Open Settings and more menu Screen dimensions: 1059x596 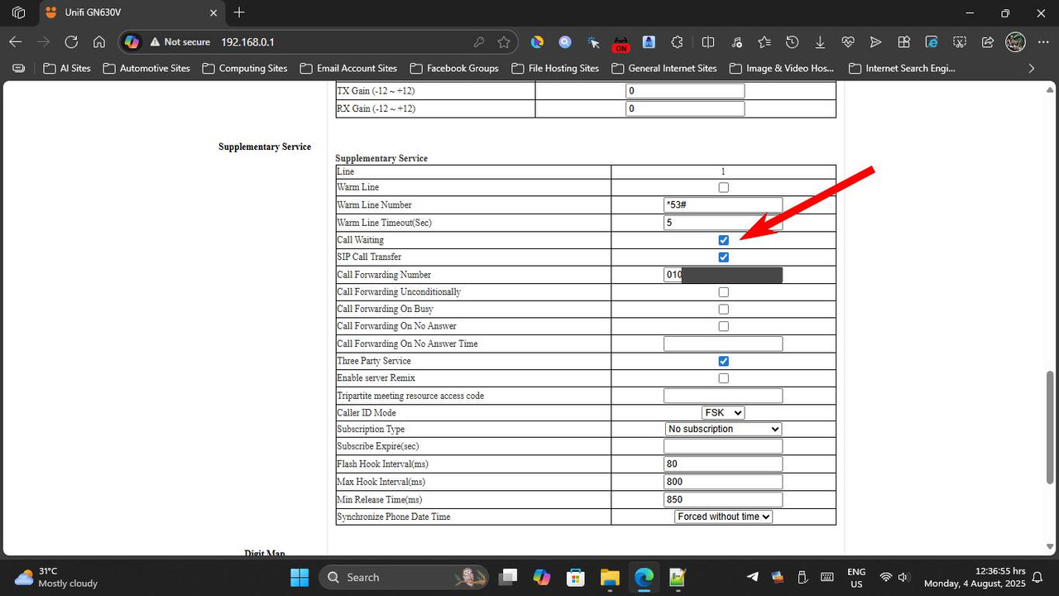1042,42
